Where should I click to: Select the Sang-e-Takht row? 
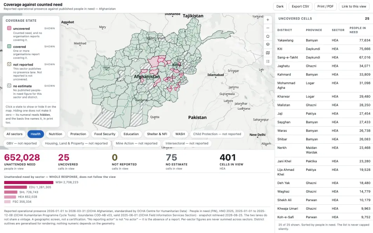[x=324, y=57]
